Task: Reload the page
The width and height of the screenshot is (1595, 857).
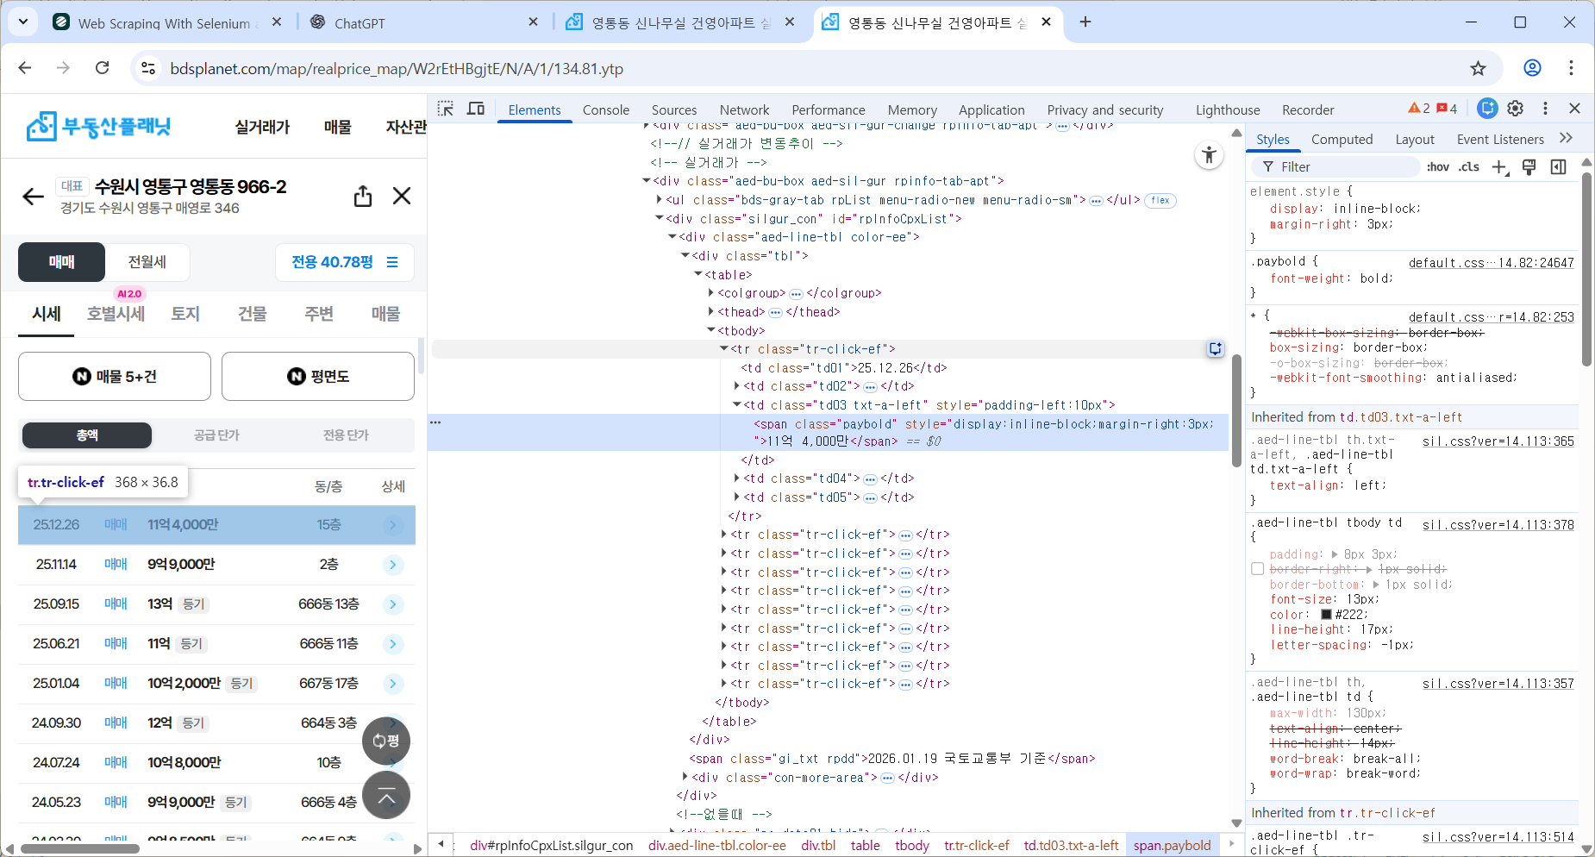Action: pyautogui.click(x=102, y=68)
